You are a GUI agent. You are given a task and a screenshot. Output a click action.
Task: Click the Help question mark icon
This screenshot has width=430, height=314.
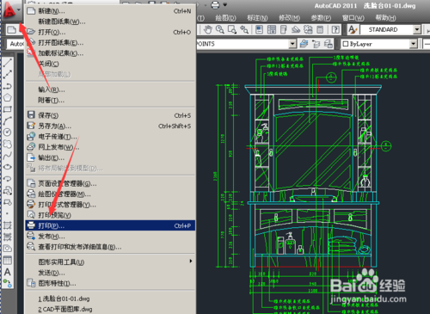point(335,29)
